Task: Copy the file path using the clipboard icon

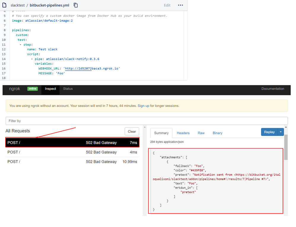Action: click(76, 5)
